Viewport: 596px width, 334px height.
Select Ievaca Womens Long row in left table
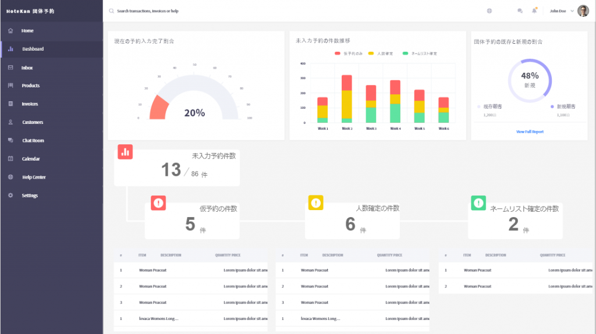pyautogui.click(x=191, y=318)
